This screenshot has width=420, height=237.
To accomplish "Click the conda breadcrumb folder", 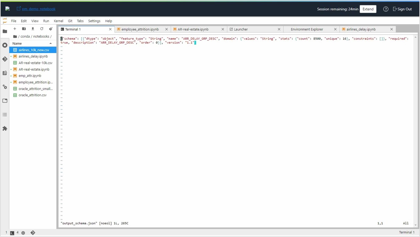I will point(25,36).
